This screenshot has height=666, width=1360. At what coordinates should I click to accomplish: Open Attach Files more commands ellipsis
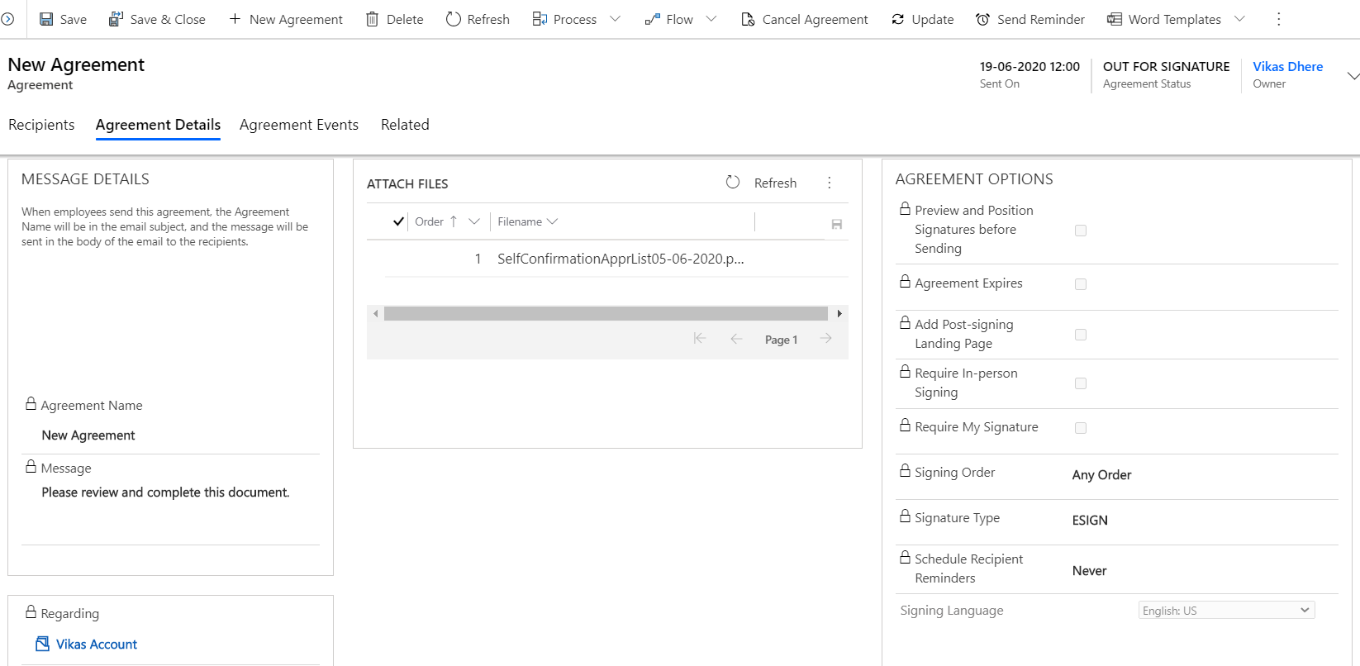830,183
